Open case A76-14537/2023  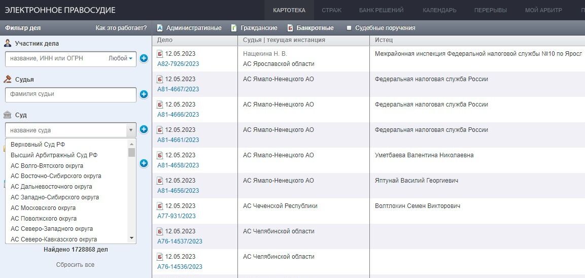180,241
